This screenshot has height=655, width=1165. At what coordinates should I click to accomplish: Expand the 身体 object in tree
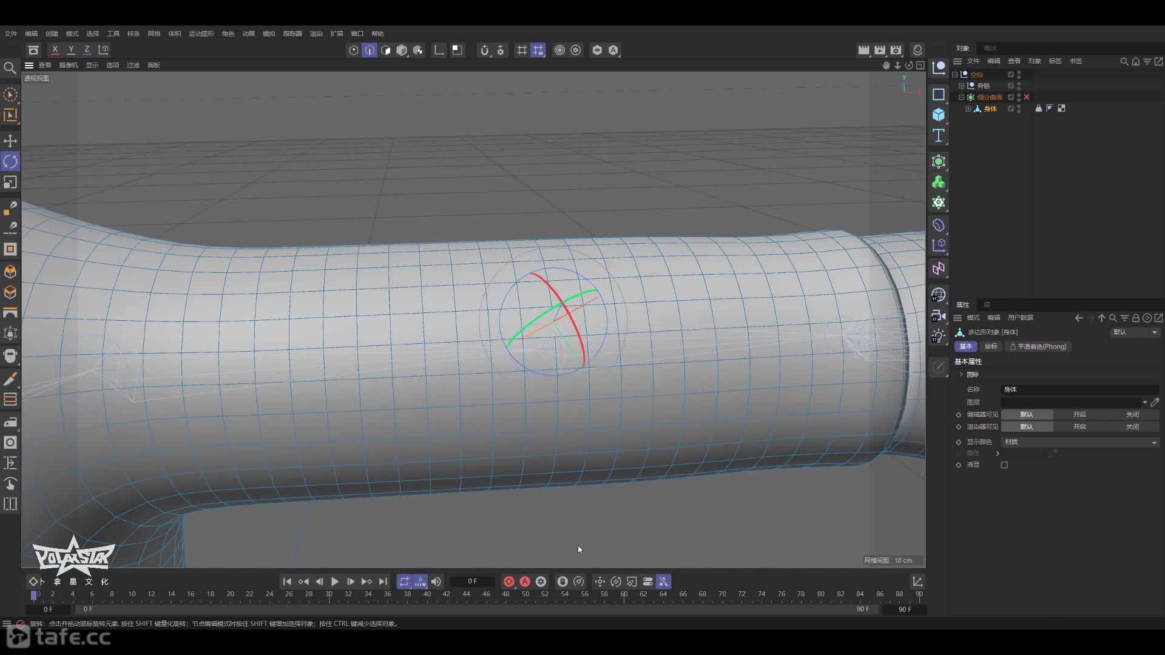tap(968, 109)
